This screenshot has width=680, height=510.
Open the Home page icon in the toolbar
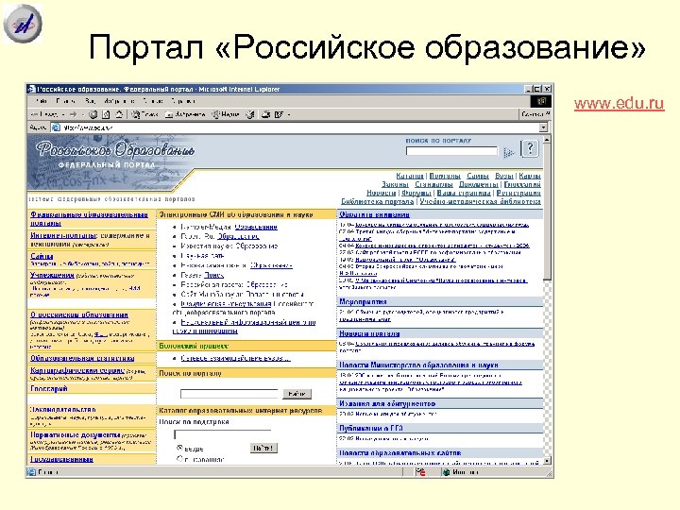[x=119, y=114]
